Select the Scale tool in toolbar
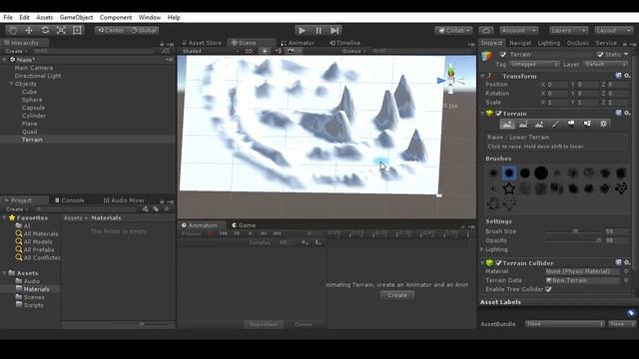Screen dimensions: 639x359 click(61, 30)
